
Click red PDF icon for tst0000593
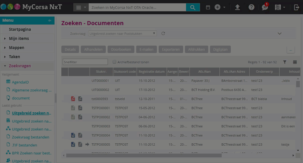coord(73,99)
